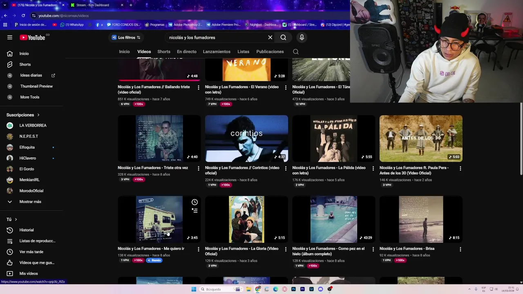Open the Remix badge under Me quiero ir
523x294 pixels.
154,260
